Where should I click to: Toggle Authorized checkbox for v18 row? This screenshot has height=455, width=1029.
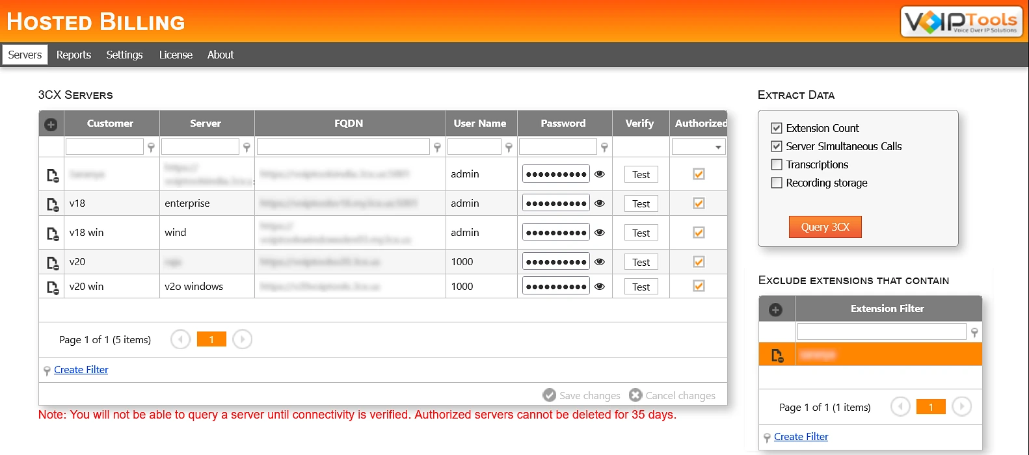[x=699, y=203]
